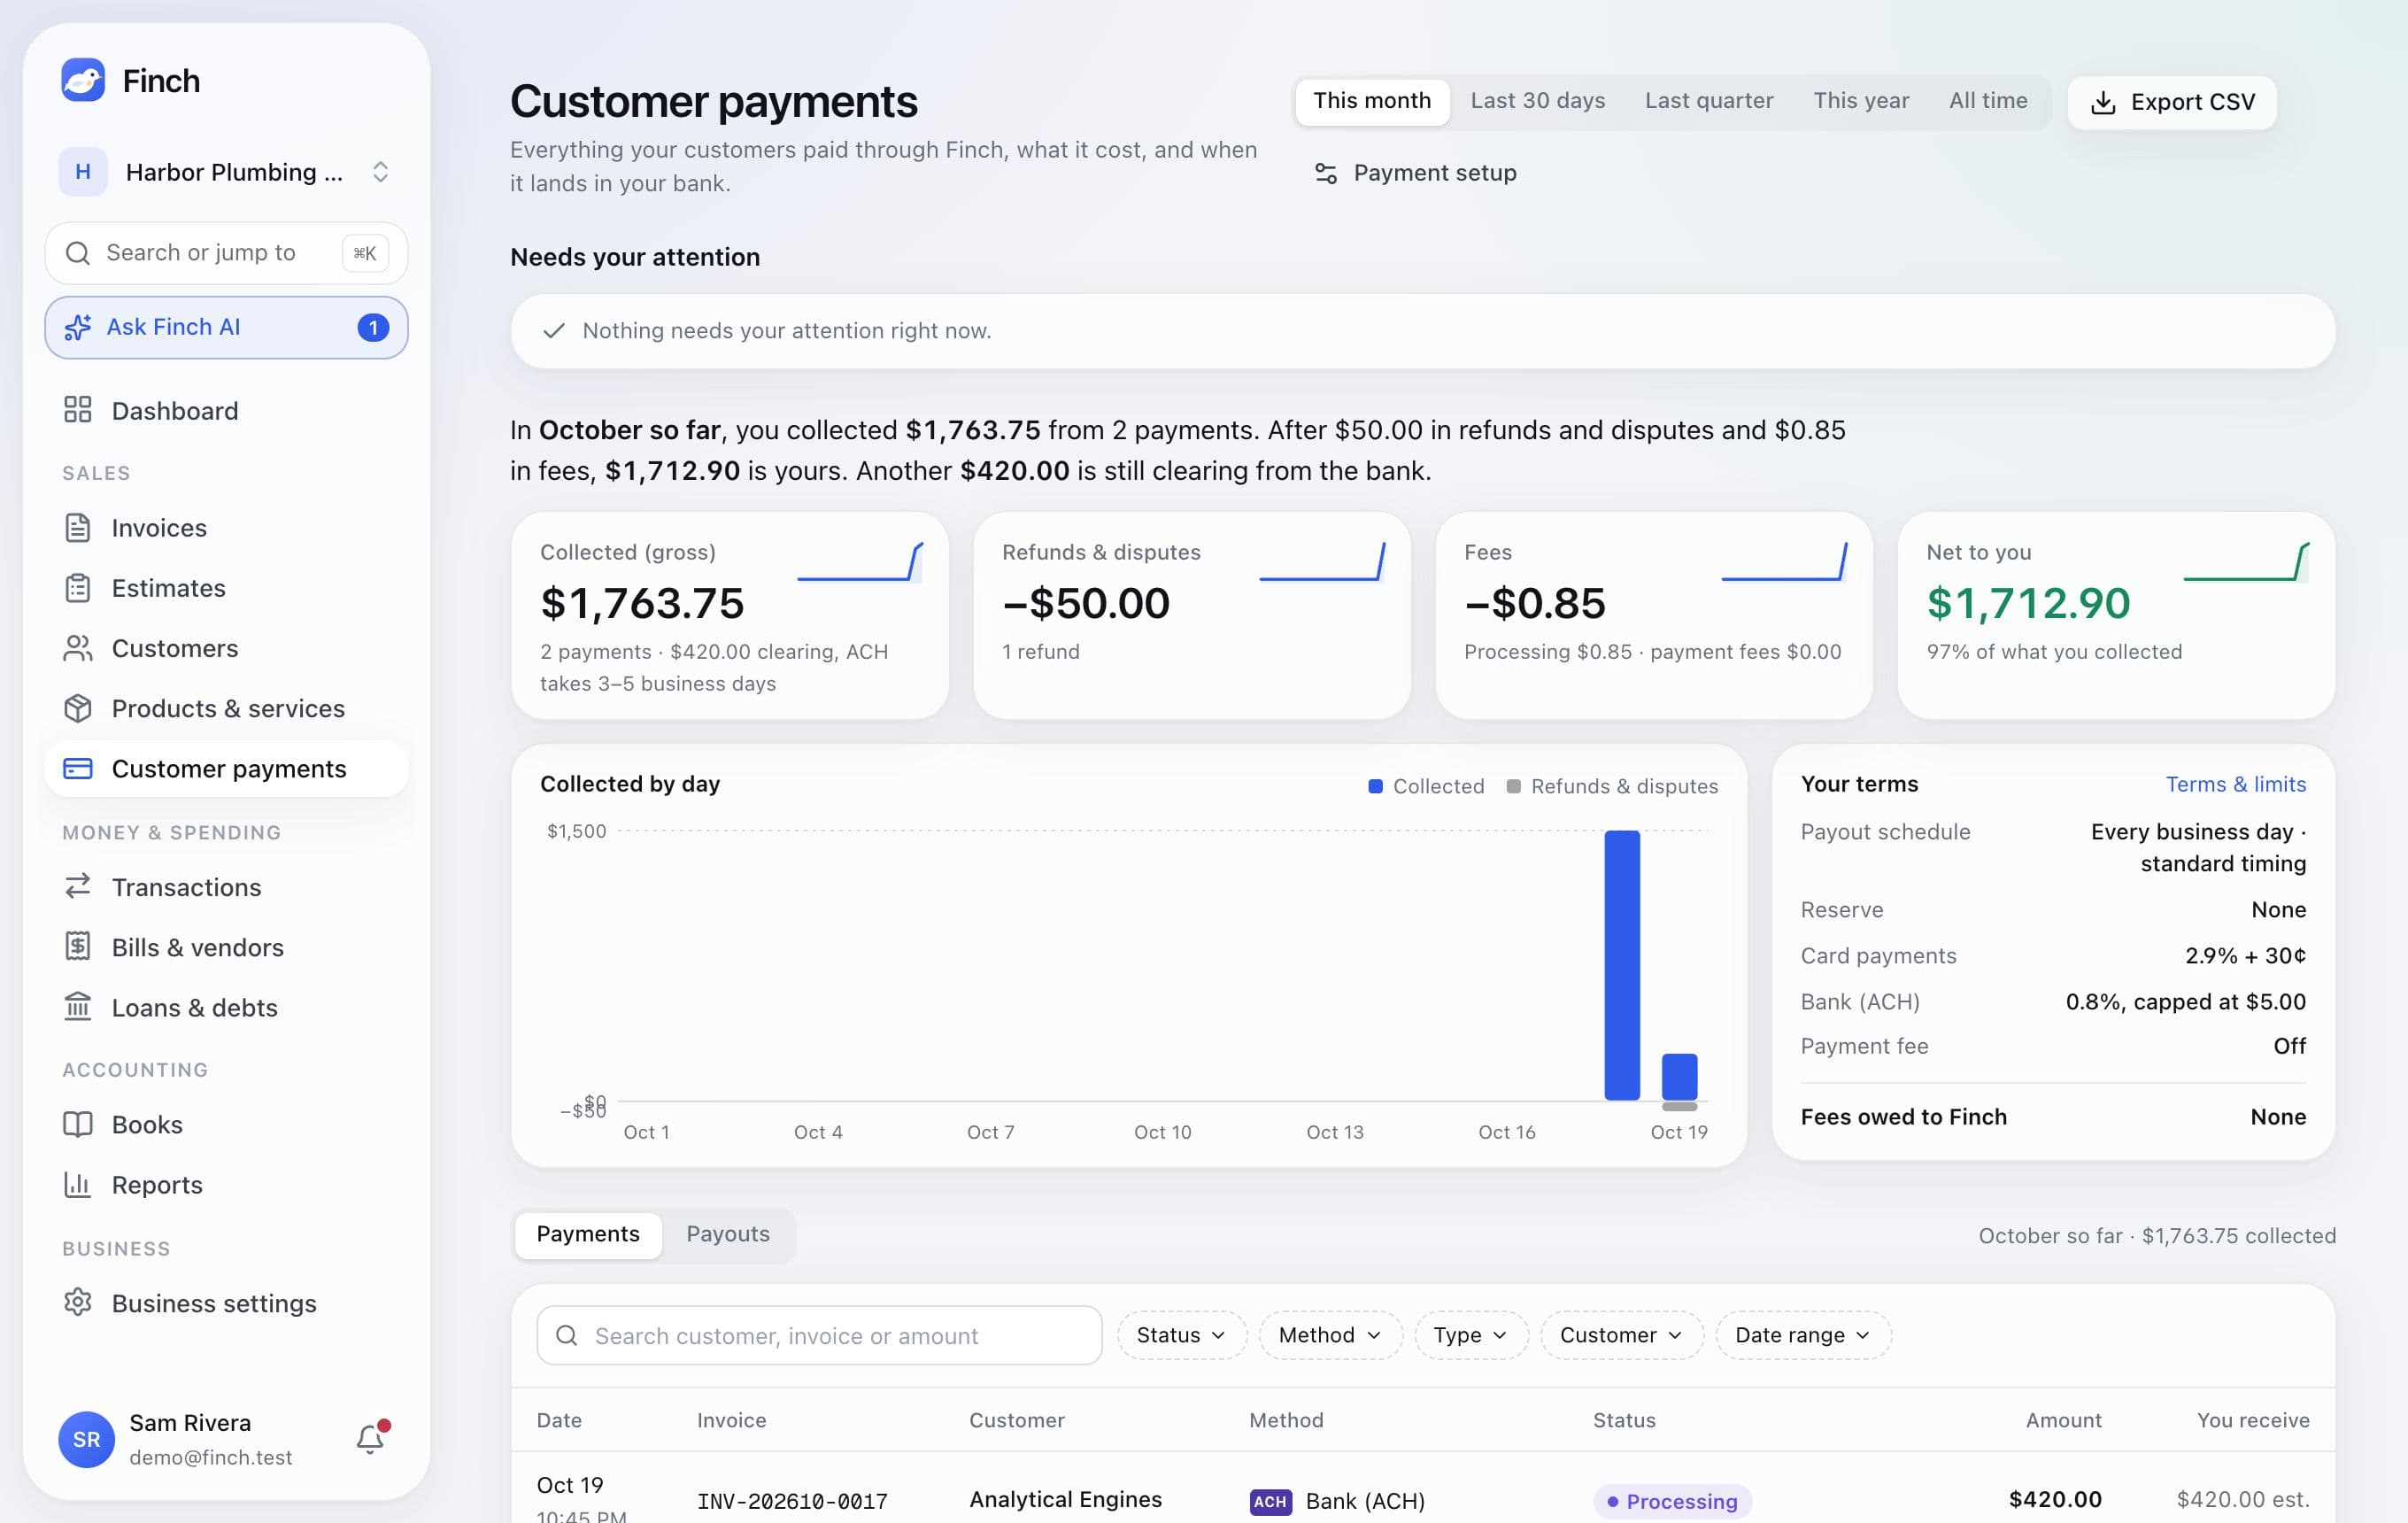Open the Customer filter dropdown
Viewport: 2408px width, 1523px height.
(1621, 1335)
